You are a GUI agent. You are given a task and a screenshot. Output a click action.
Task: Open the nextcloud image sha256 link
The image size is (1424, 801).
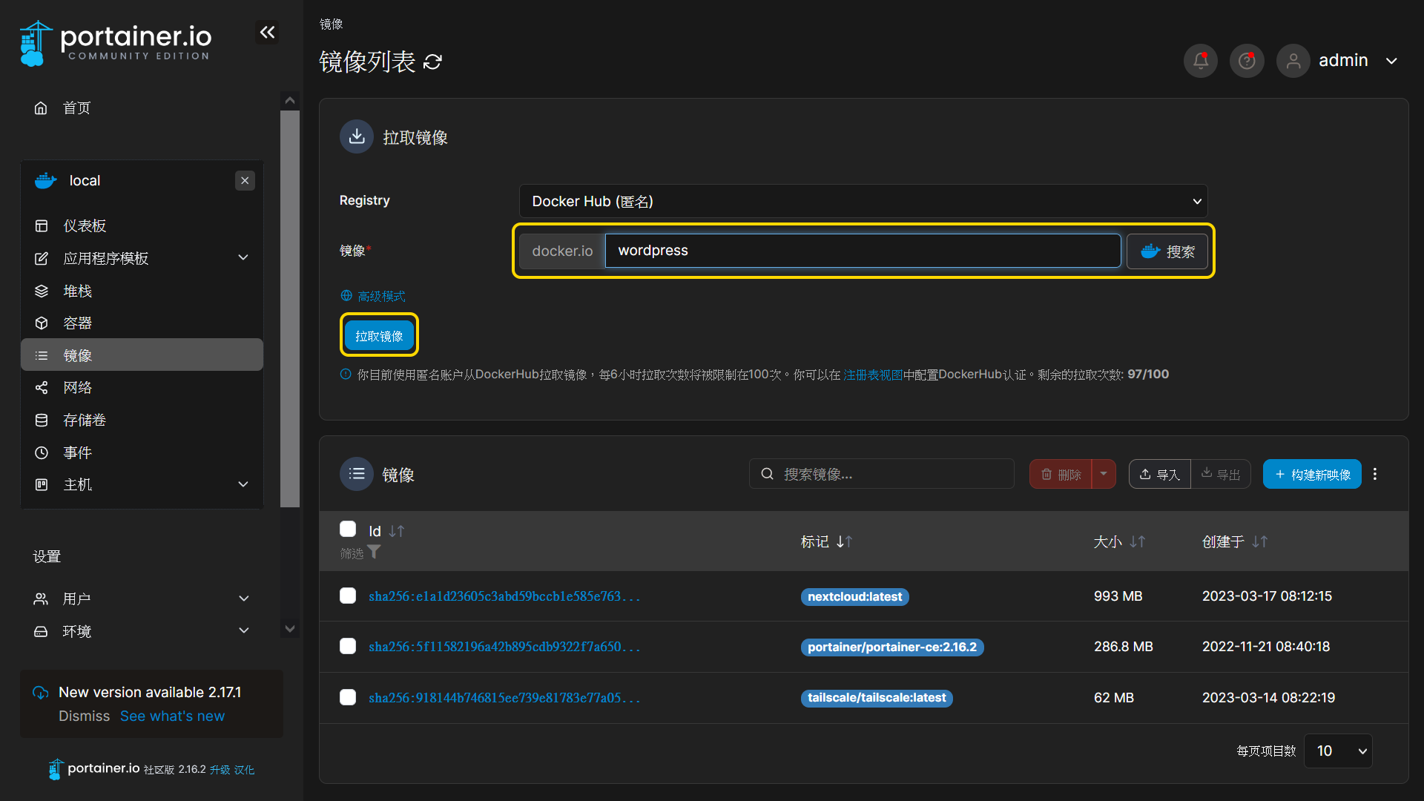pos(504,596)
